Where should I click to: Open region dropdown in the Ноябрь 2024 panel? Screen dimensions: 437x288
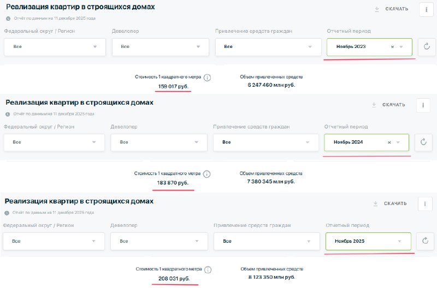pyautogui.click(x=54, y=142)
